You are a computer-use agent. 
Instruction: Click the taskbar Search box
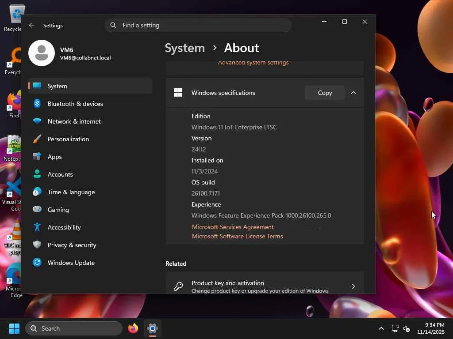pyautogui.click(x=74, y=328)
